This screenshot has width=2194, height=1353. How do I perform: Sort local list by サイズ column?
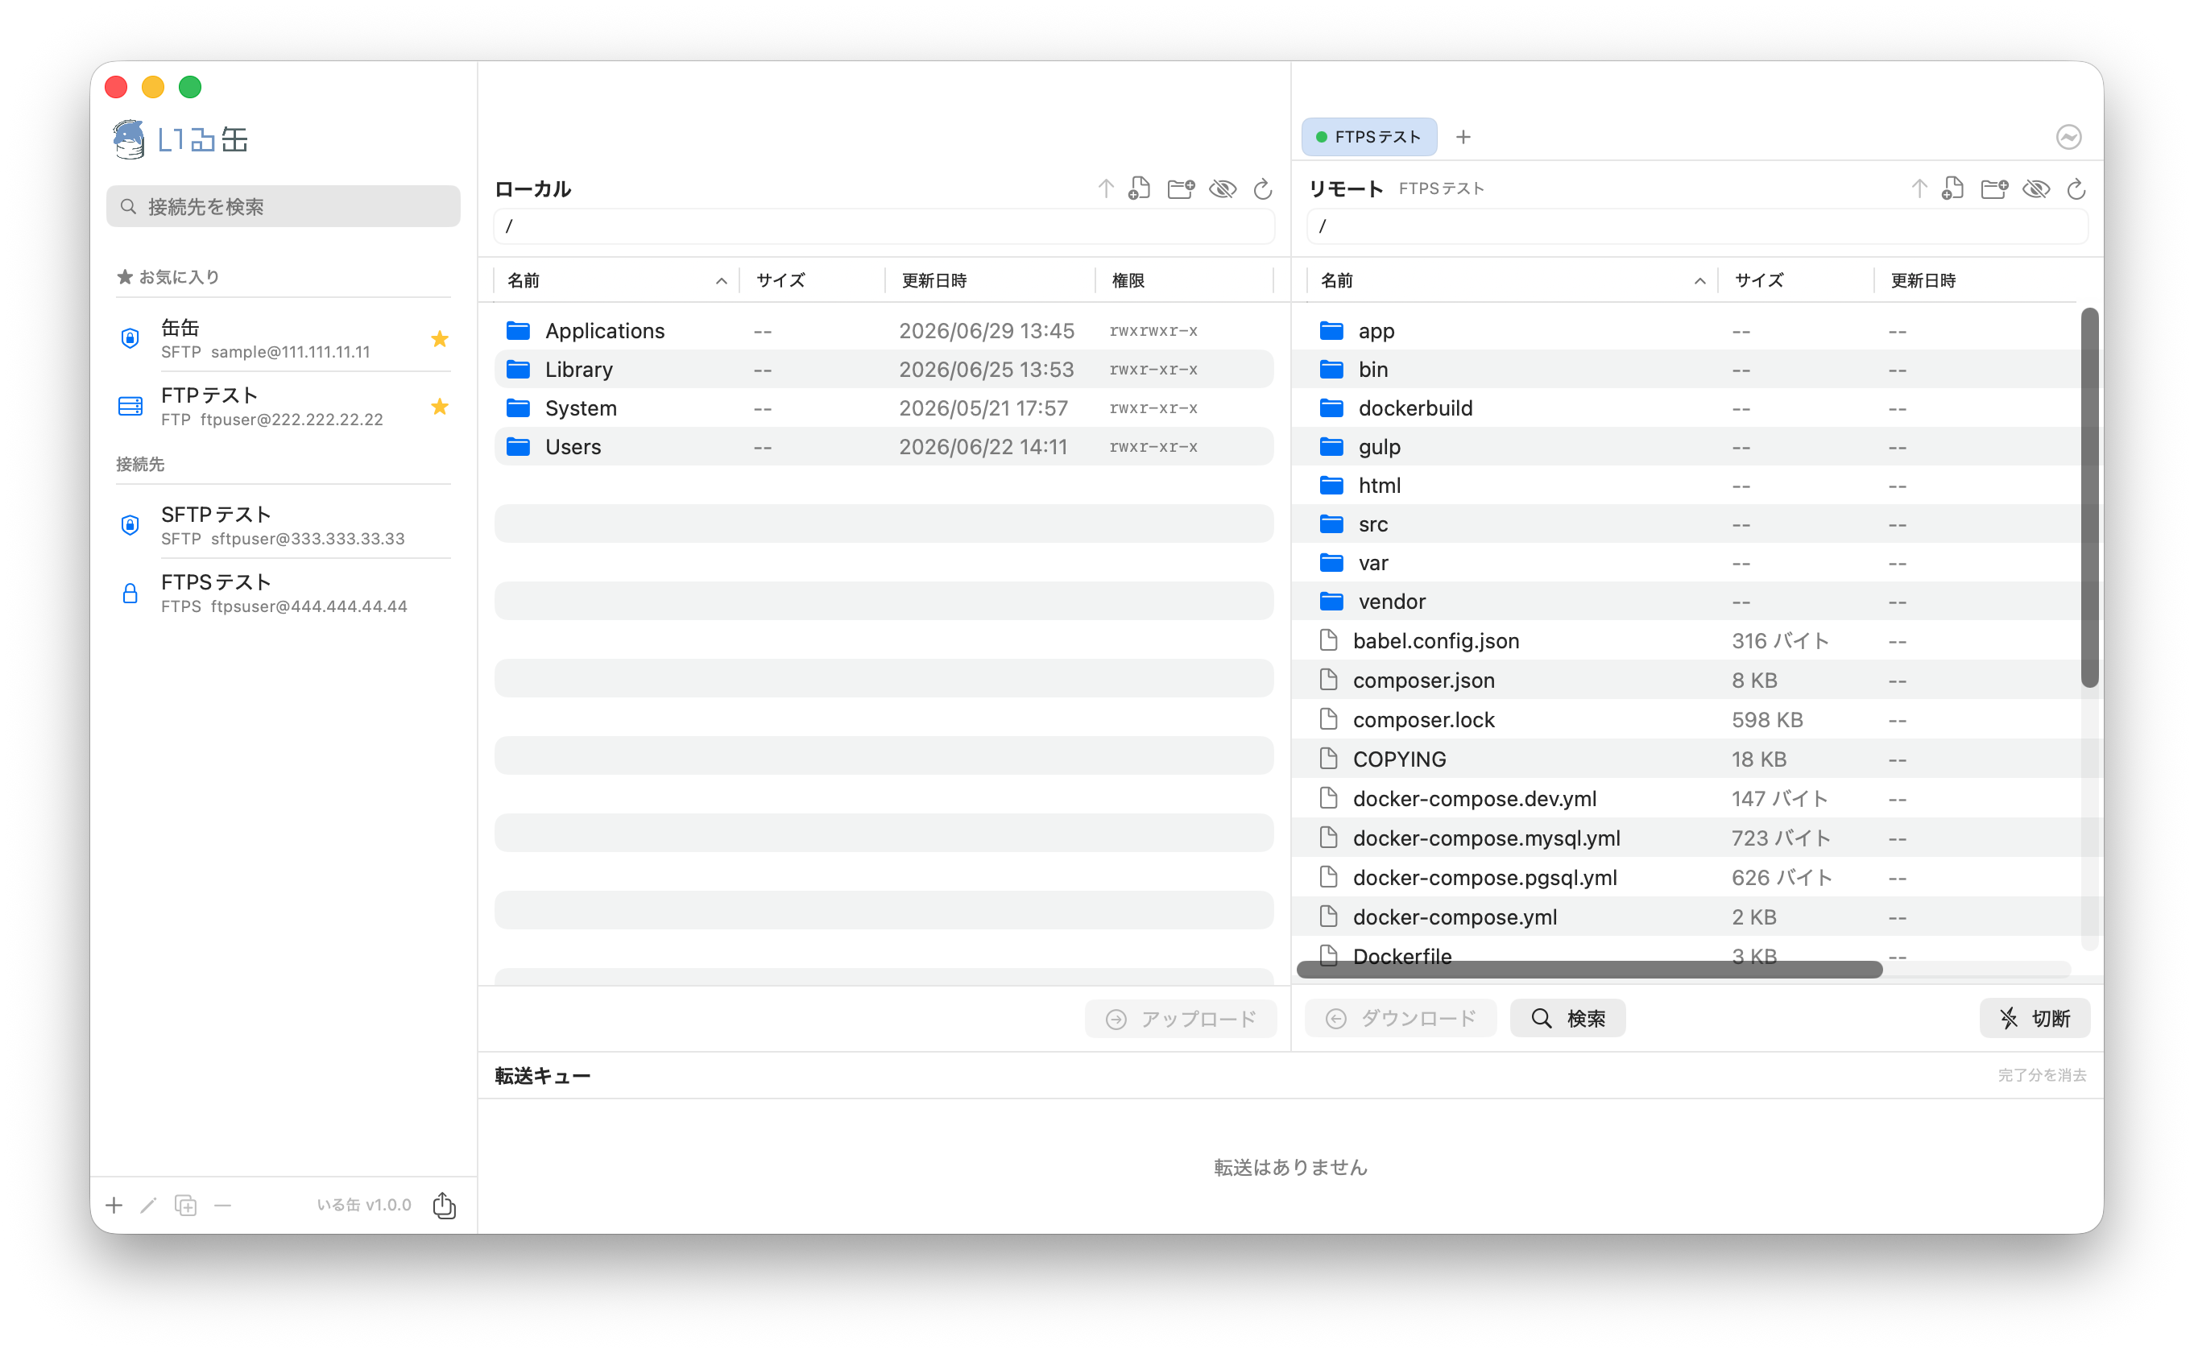(x=812, y=281)
